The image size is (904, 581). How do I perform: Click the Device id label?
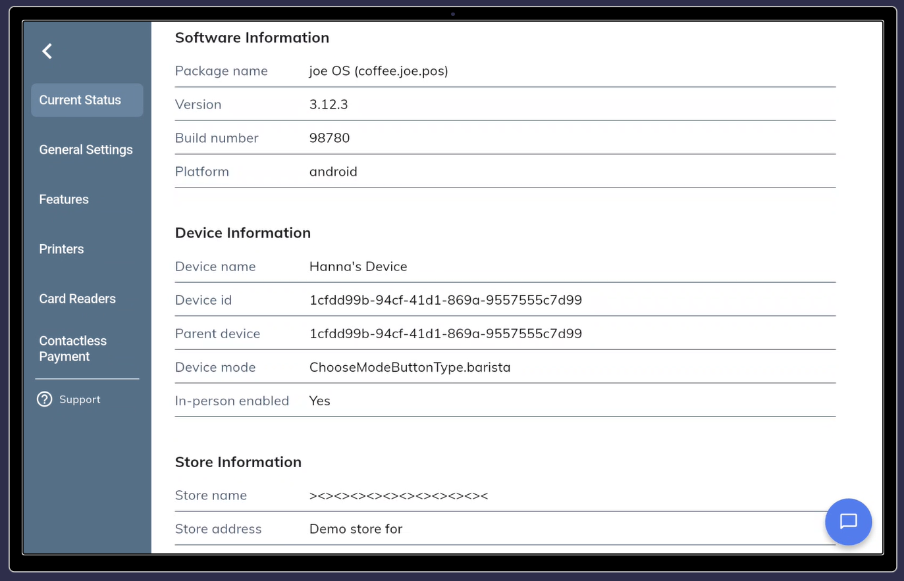pyautogui.click(x=203, y=300)
